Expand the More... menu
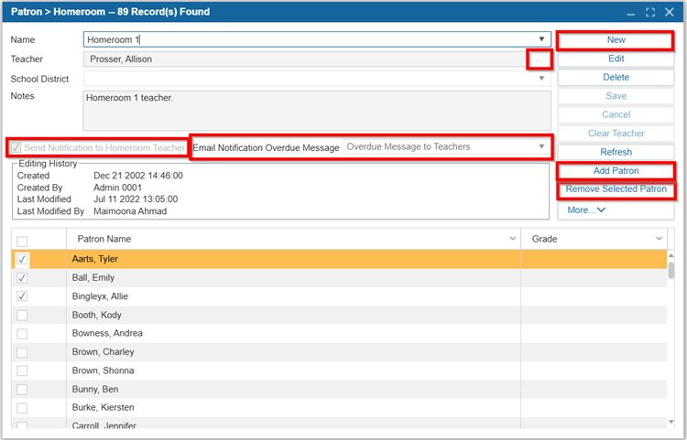The image size is (687, 440). click(x=586, y=210)
